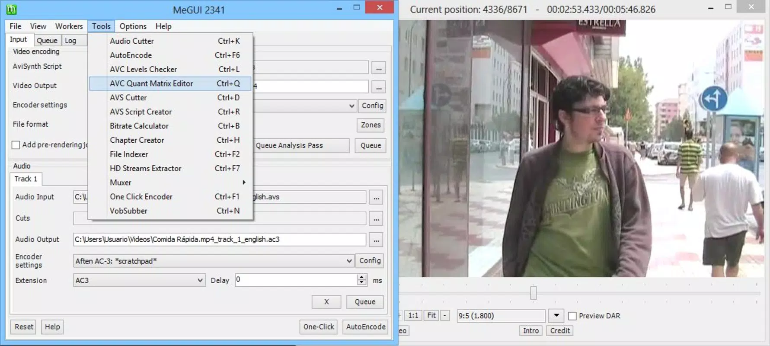This screenshot has height=346, width=770.
Task: Browse for Audio Output file
Action: point(376,240)
